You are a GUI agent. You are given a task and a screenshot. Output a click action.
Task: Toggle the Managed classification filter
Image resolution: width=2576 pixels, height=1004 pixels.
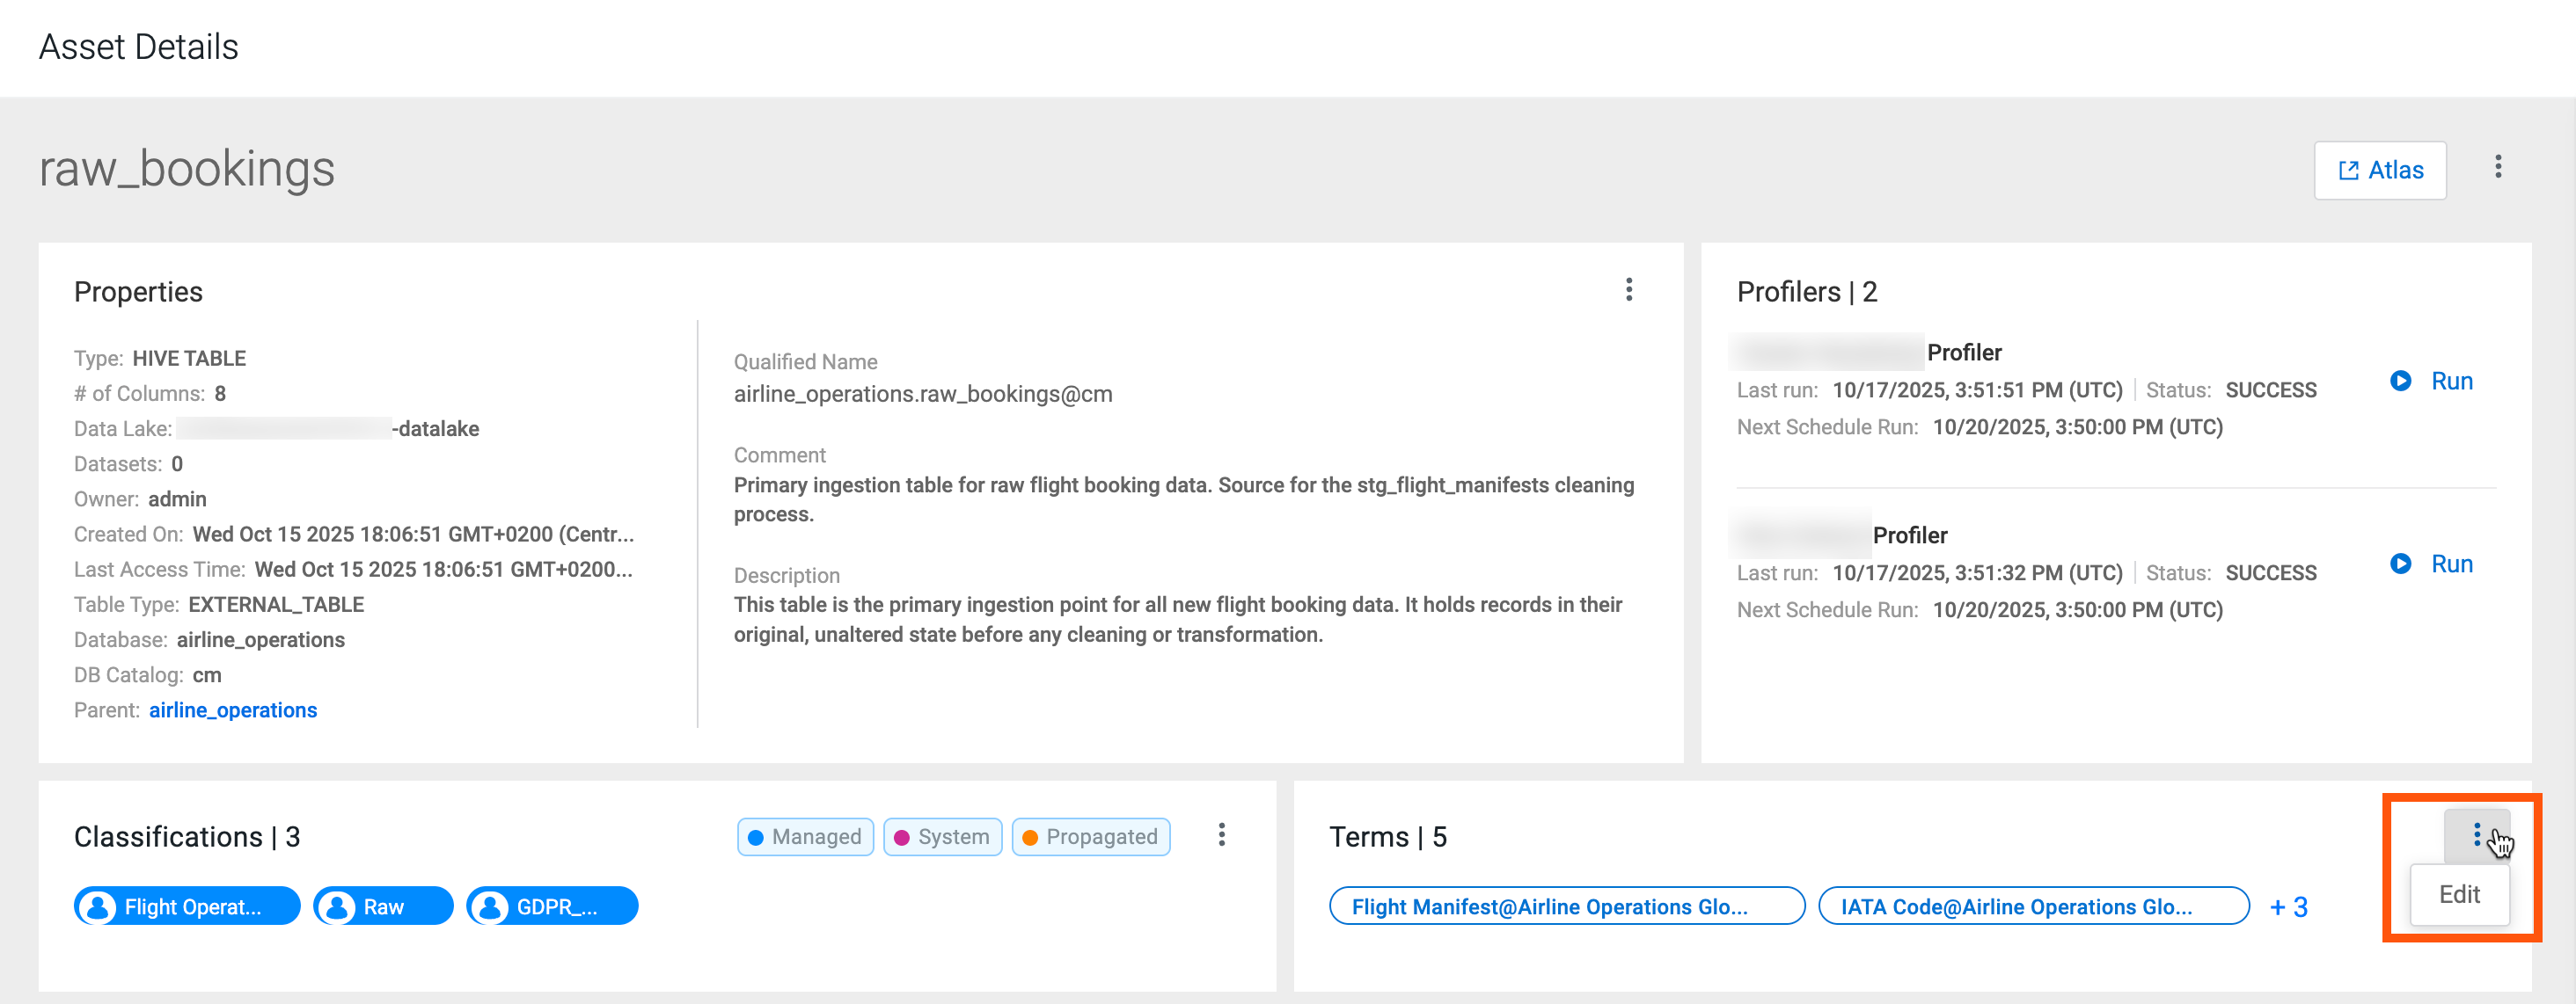(805, 836)
